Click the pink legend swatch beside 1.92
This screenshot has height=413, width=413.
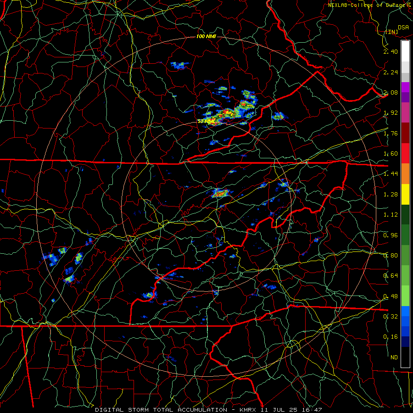tap(405, 112)
